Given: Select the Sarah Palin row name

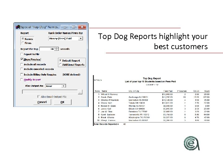Looking at the screenshot, I should [106, 97].
